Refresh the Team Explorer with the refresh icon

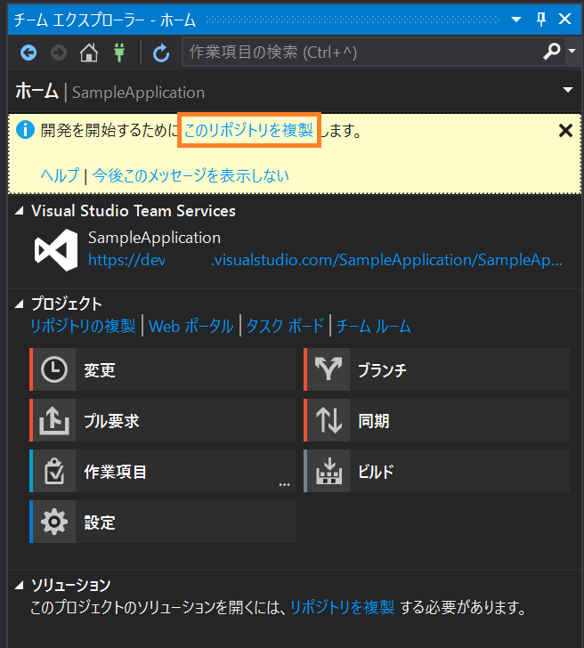(161, 53)
